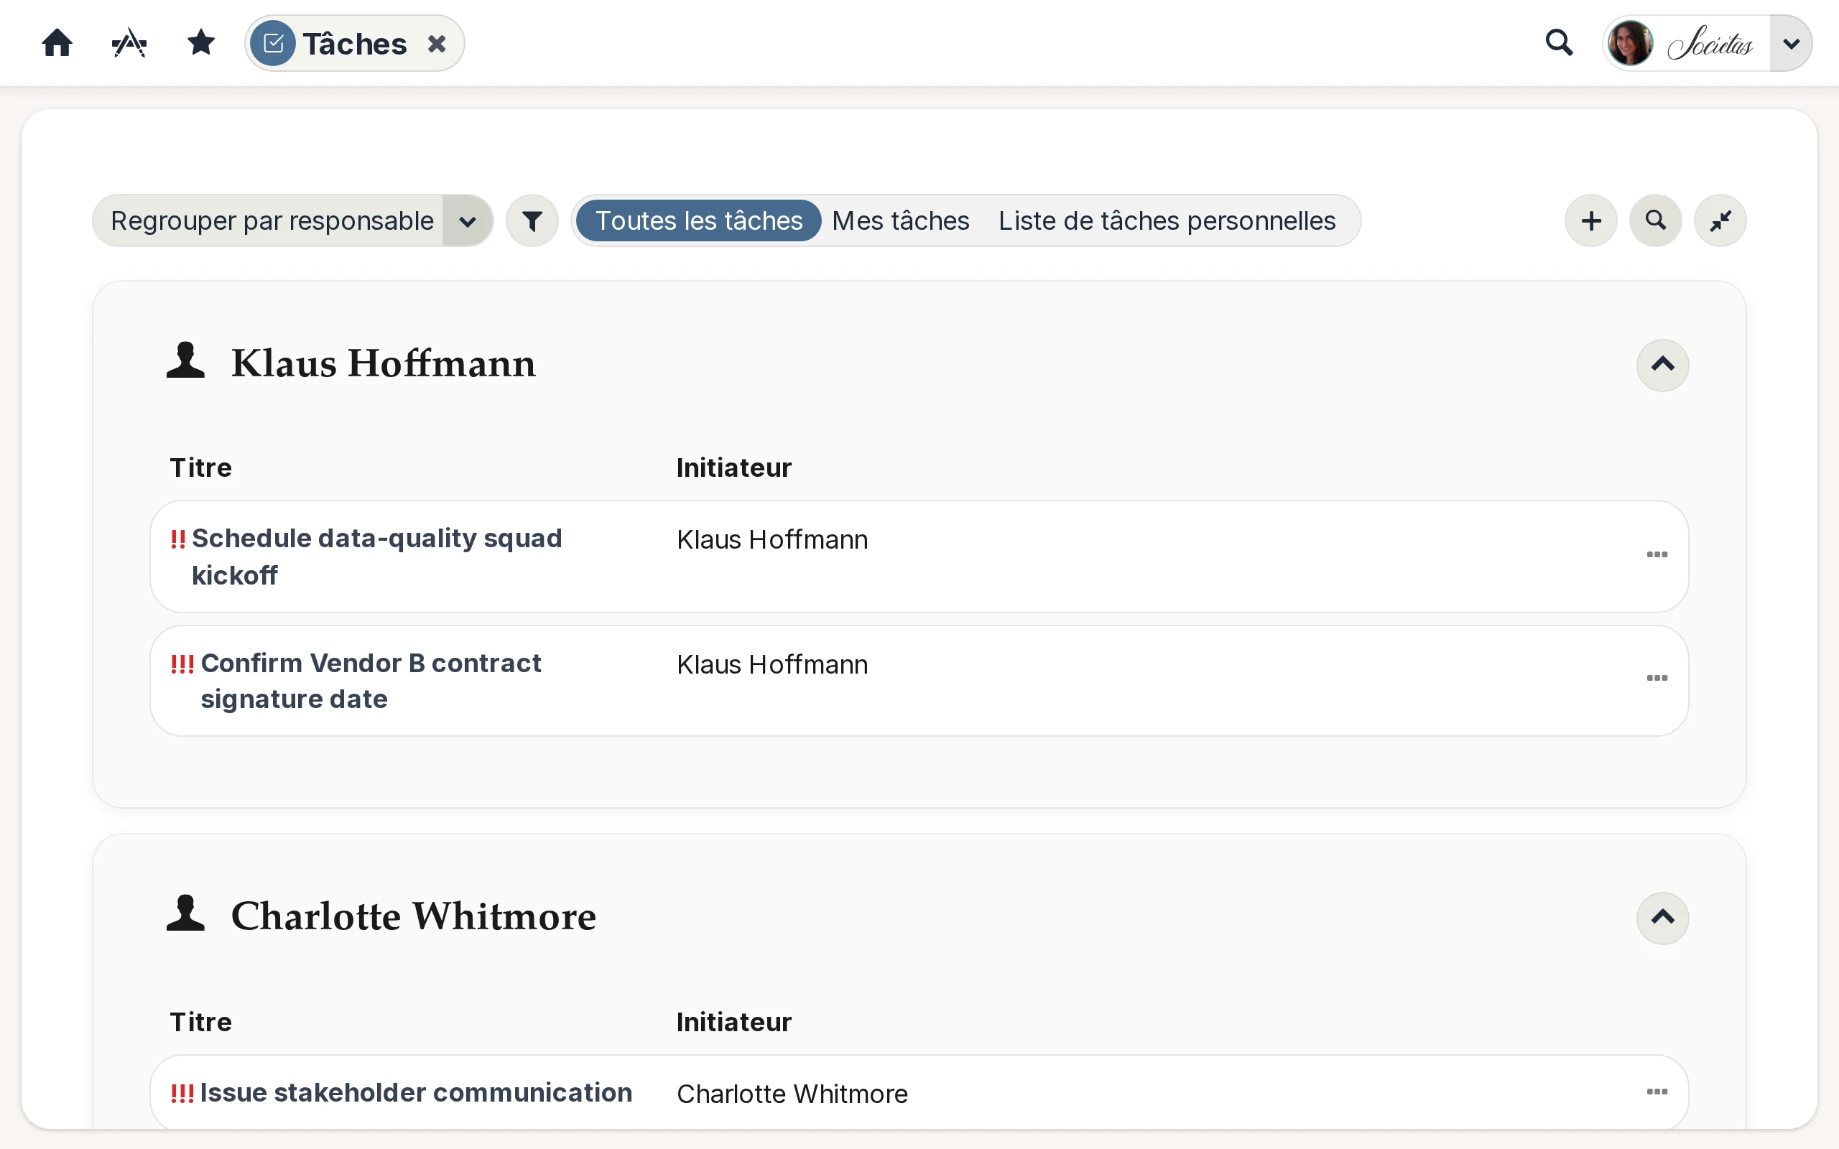Click Initiateur column header under Klaus Hoffmann
The image size is (1839, 1149).
pyautogui.click(x=734, y=467)
